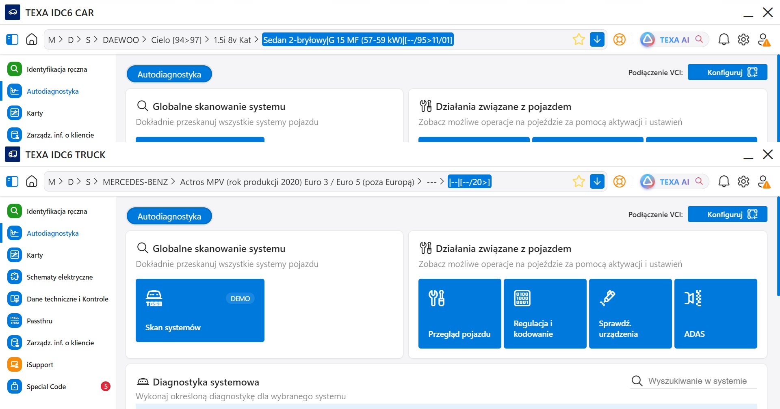
Task: Open user account icon in CAR window
Action: pyautogui.click(x=764, y=39)
